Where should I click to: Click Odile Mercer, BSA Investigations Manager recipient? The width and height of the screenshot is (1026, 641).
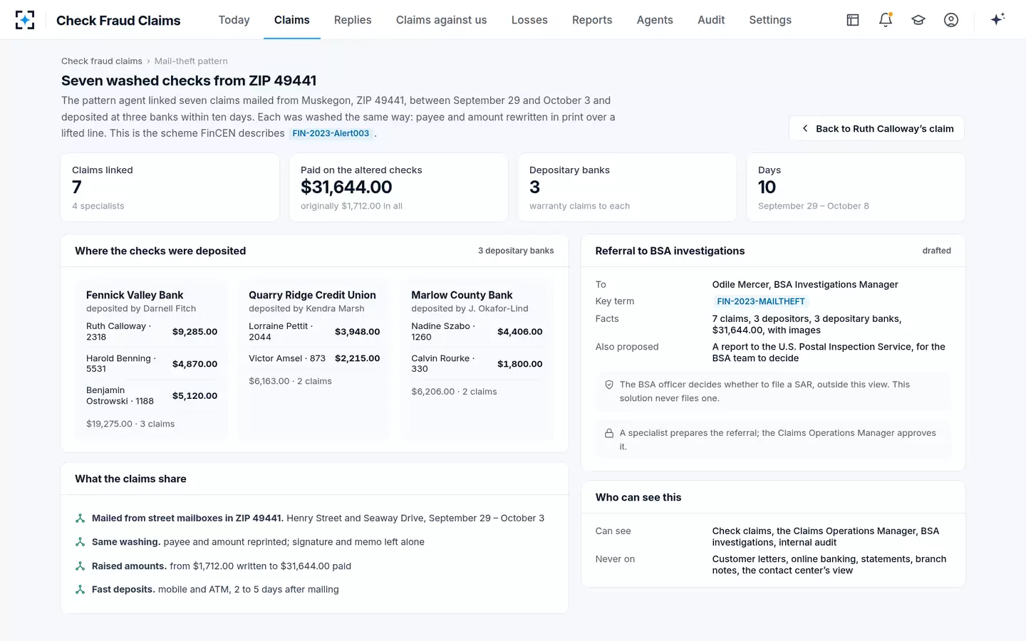click(x=805, y=285)
